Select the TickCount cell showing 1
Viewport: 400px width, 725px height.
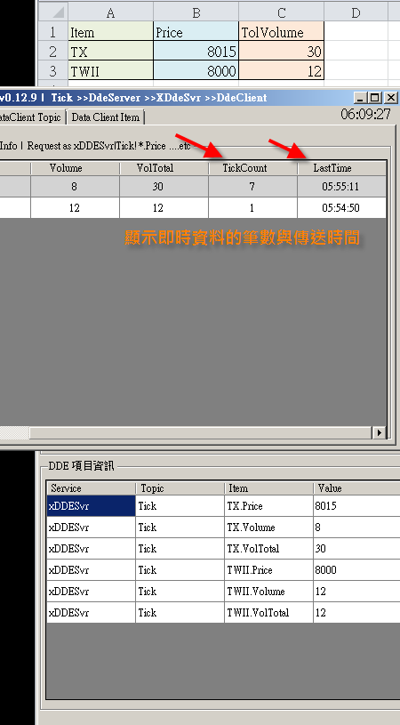(252, 207)
